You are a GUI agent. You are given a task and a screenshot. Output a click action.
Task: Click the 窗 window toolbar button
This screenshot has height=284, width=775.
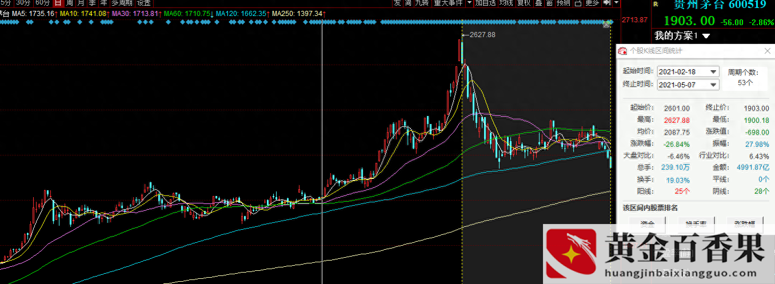(x=549, y=3)
